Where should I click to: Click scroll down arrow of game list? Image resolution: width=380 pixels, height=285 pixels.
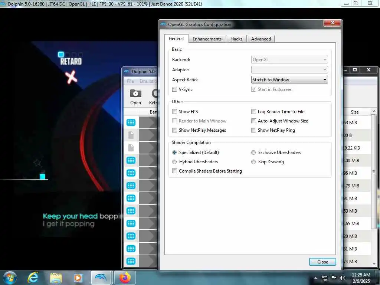[374, 264]
